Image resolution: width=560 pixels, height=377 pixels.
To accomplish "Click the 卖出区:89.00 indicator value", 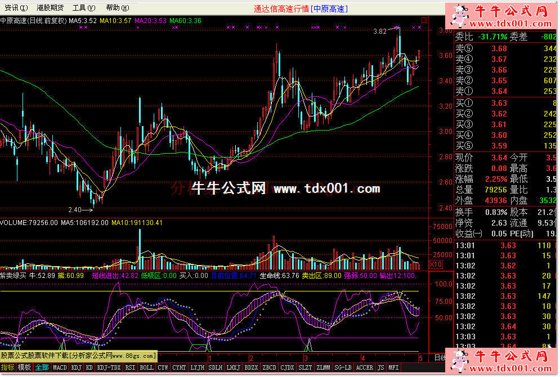I will (322, 276).
